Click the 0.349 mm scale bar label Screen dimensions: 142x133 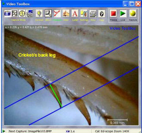pos(117,123)
